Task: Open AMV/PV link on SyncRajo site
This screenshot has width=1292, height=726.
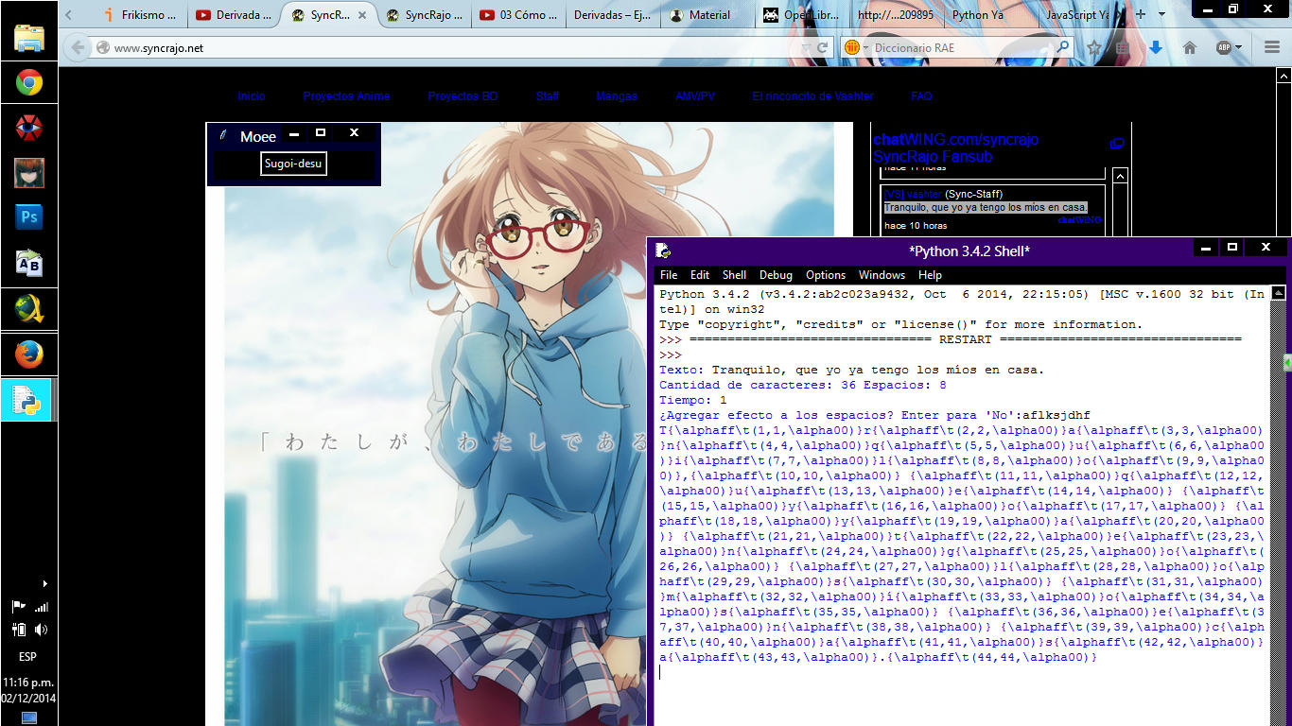Action: pos(695,96)
